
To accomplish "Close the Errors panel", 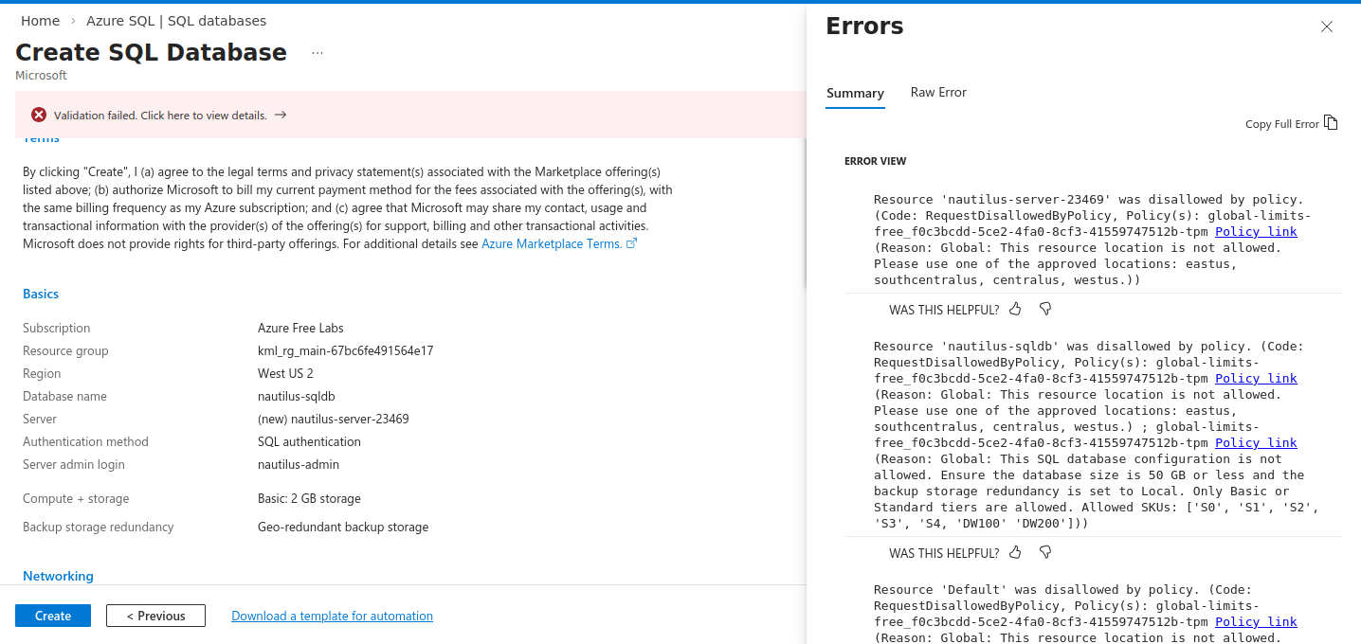I will [x=1327, y=27].
